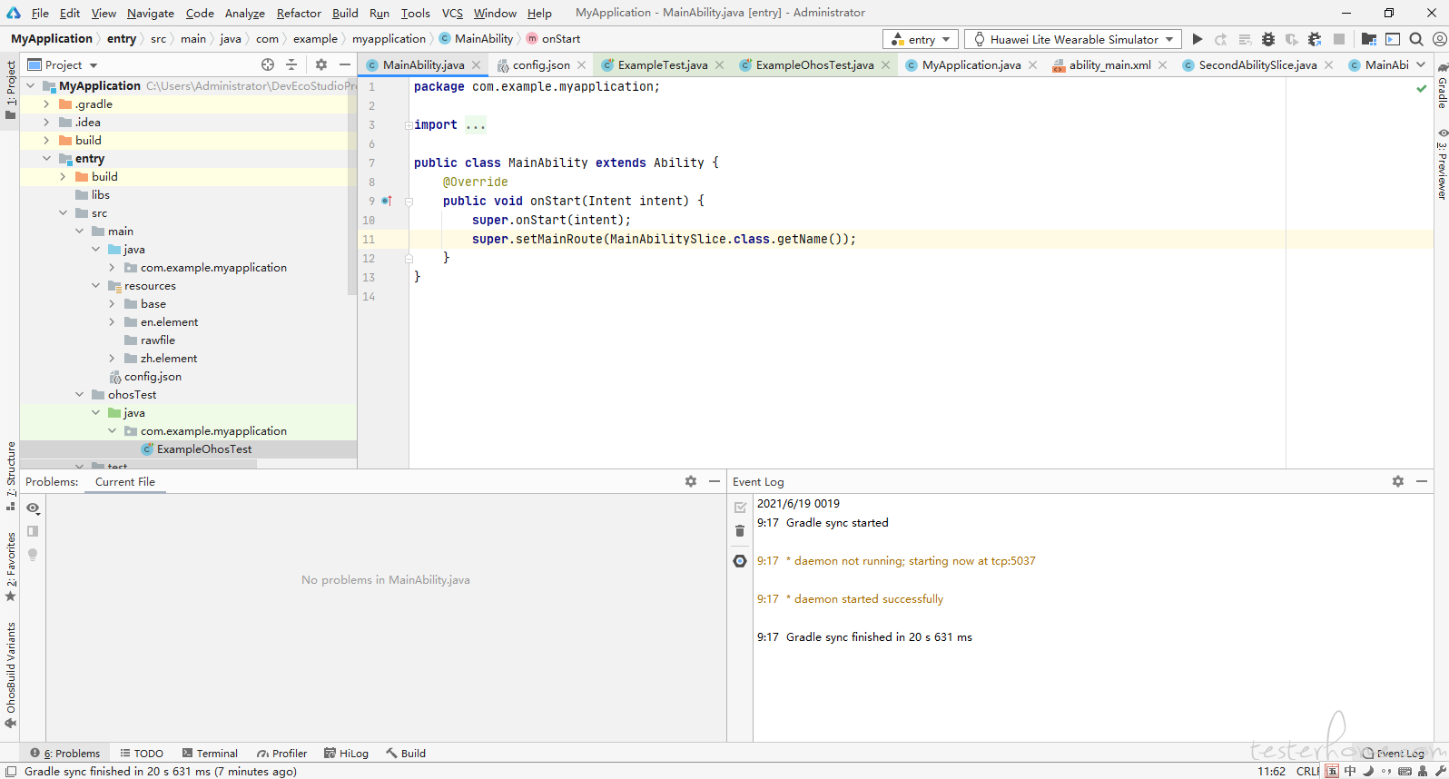Open Problems panel settings gear
The height and width of the screenshot is (779, 1449).
691,481
